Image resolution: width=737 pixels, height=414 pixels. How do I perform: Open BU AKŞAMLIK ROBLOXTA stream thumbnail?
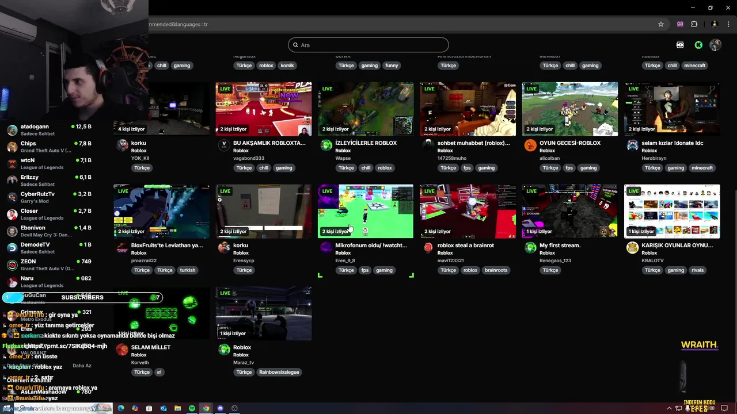pos(264,109)
